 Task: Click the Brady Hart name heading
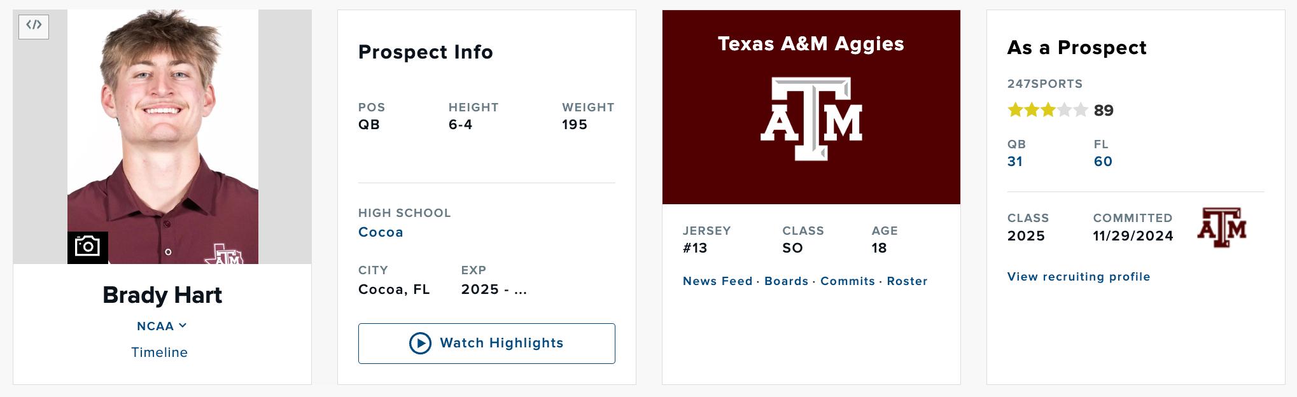(x=162, y=295)
